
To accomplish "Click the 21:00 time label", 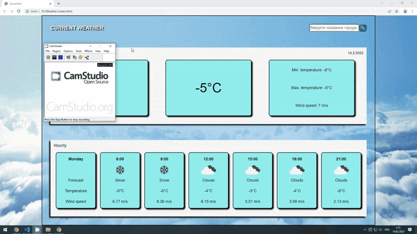I will click(341, 159).
